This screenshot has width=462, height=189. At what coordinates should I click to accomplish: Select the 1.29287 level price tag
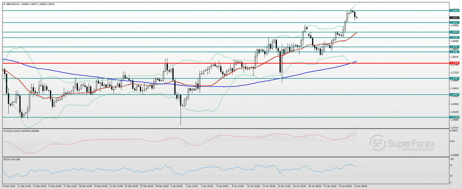click(x=454, y=37)
